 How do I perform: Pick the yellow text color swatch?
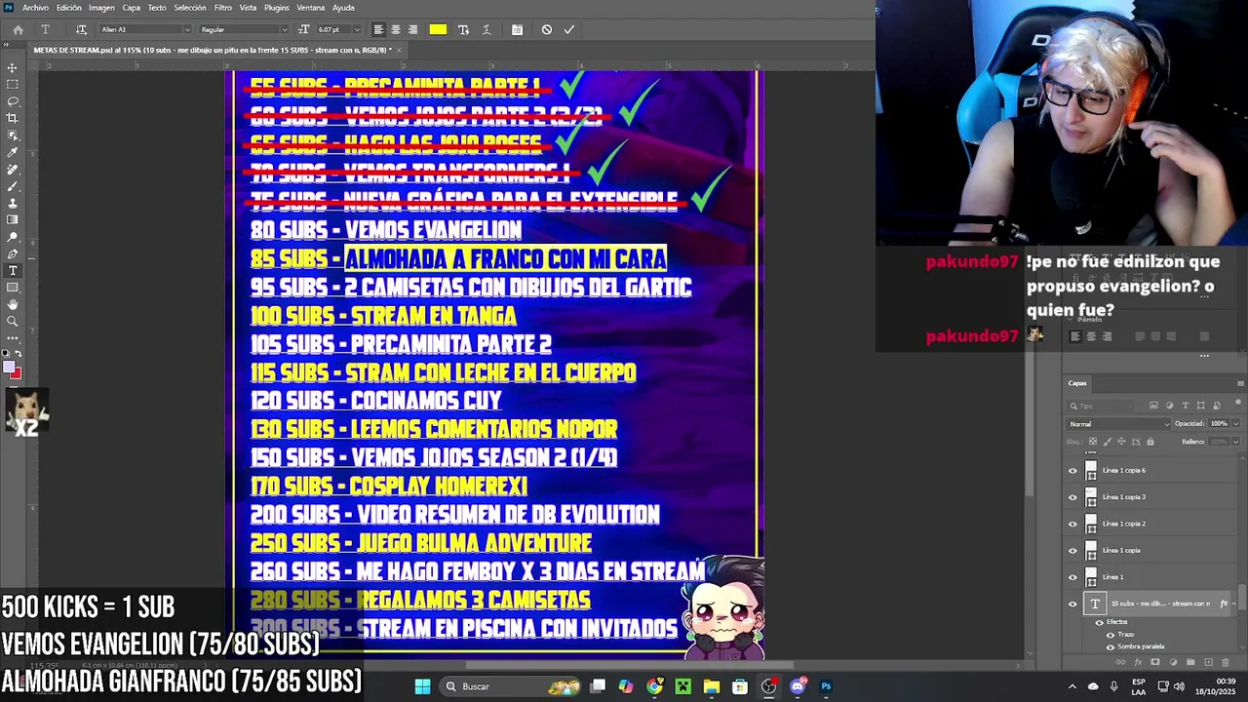pyautogui.click(x=438, y=29)
